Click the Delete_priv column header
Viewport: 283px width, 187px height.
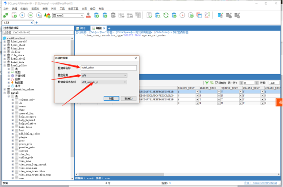(x=253, y=88)
